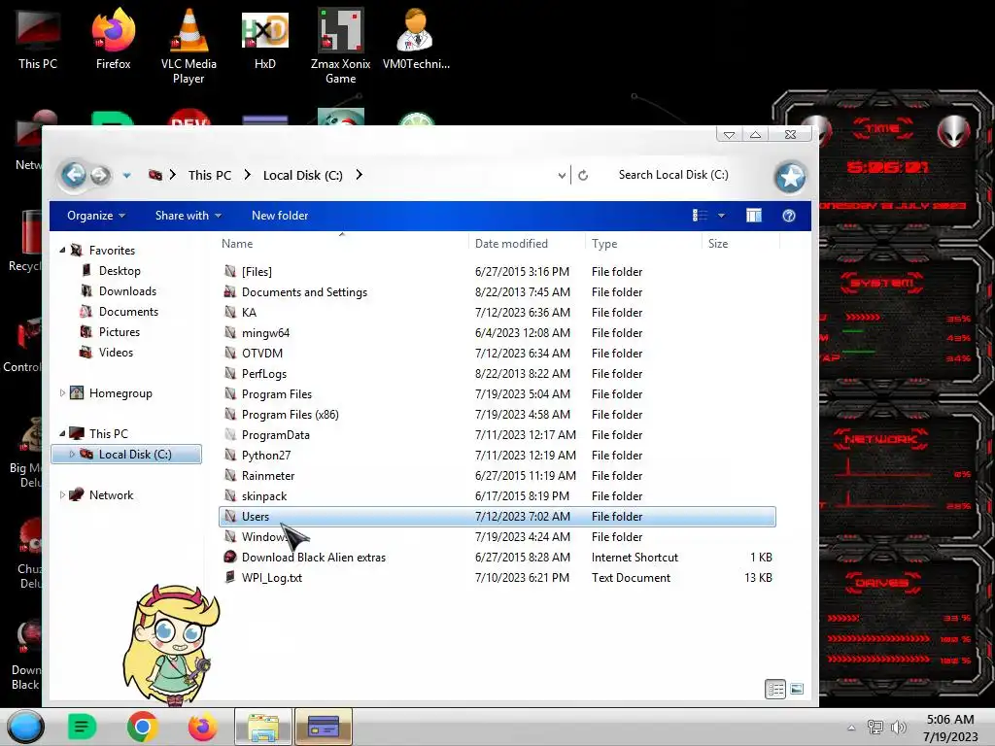Select VLC Media Player desktop icon
Screen dimensions: 995x746
pyautogui.click(x=189, y=46)
